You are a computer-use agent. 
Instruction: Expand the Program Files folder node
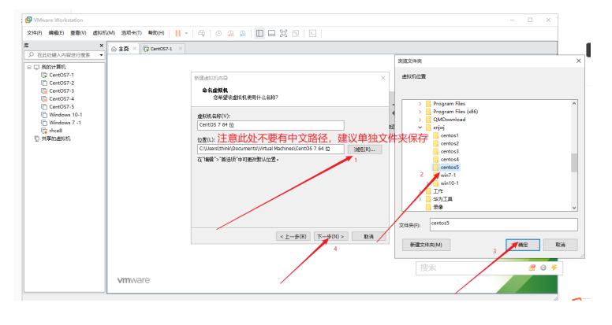[420, 104]
